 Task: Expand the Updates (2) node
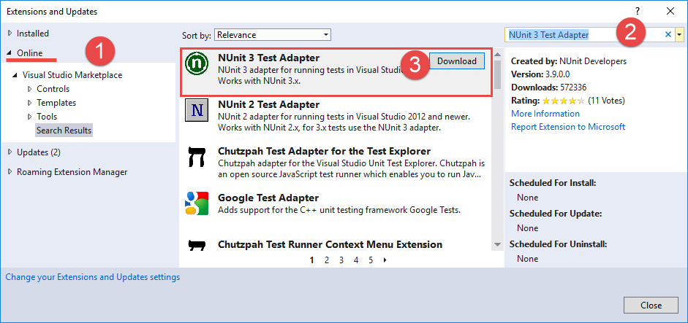click(10, 152)
